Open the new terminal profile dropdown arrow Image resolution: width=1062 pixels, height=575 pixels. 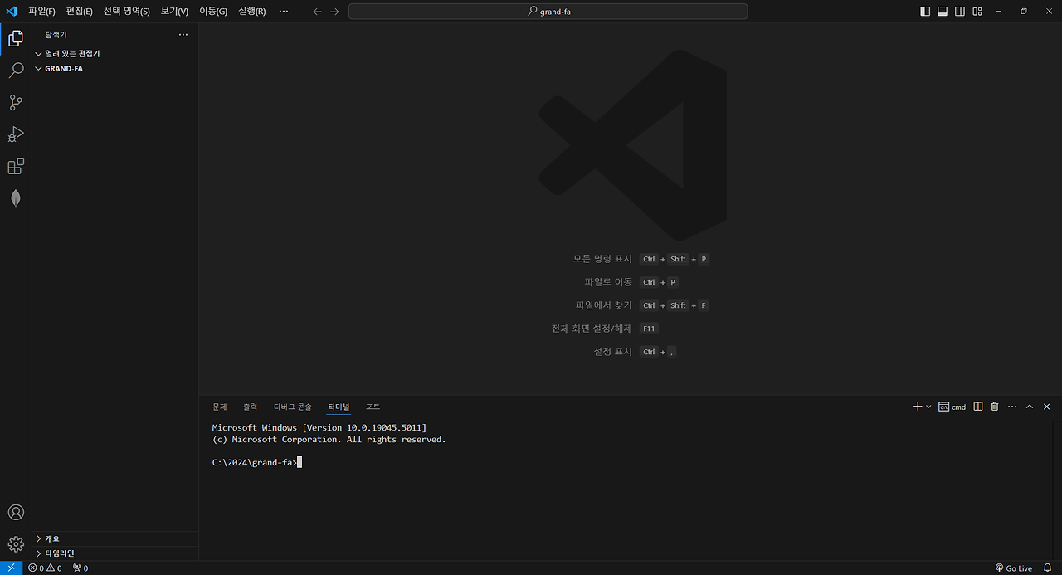[x=928, y=407]
